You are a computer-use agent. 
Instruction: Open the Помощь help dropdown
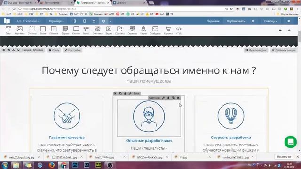tap(271, 21)
